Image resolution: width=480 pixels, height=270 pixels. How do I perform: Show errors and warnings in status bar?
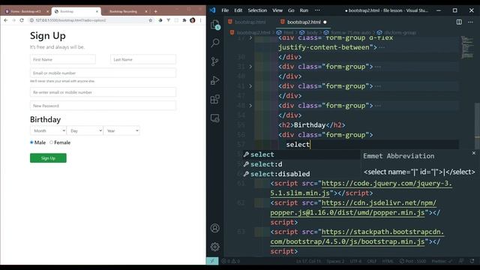231,261
